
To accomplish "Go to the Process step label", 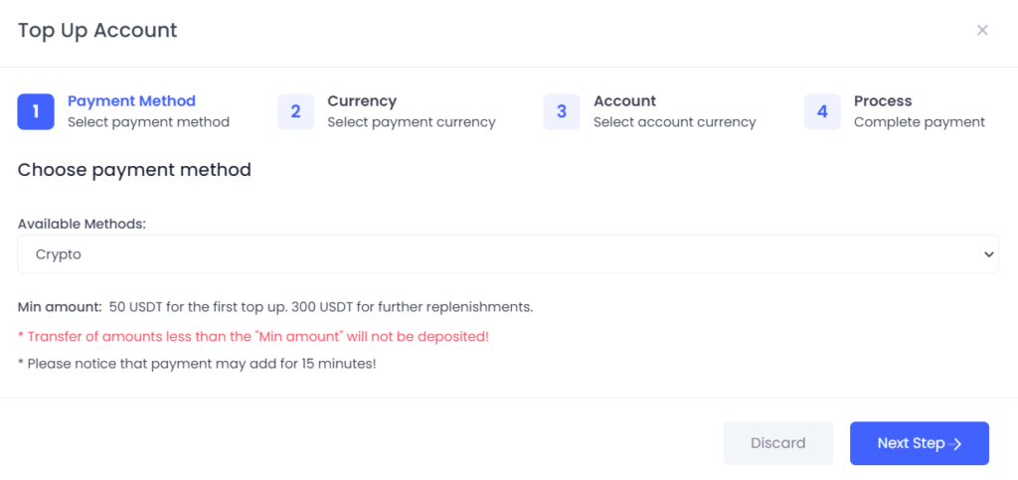I will coord(883,101).
